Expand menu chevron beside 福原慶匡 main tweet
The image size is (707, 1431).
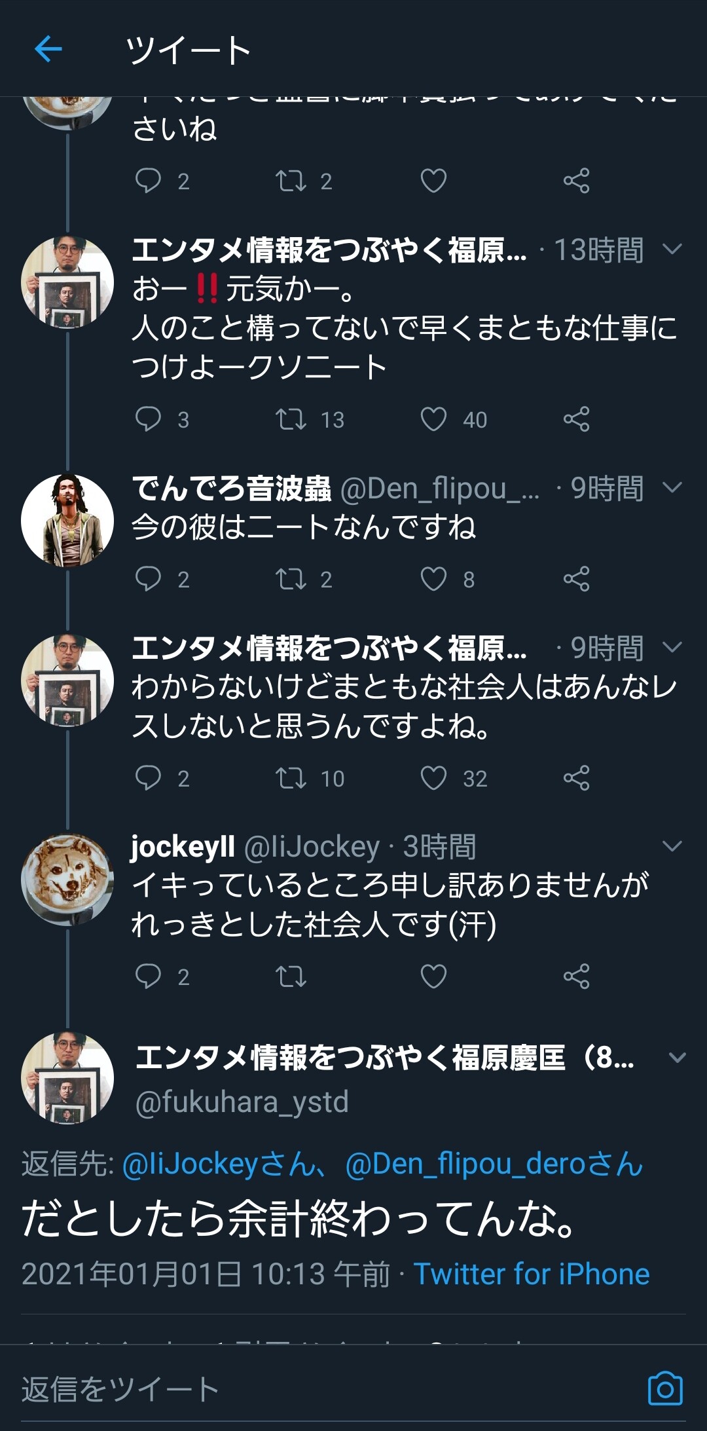[677, 1057]
